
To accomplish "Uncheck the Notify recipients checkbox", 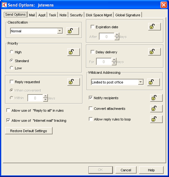I will pyautogui.click(x=91, y=98).
